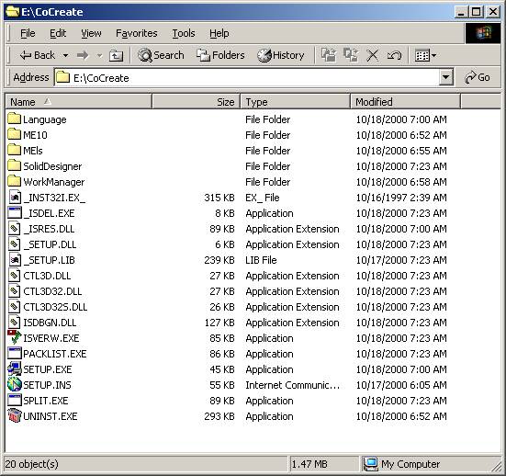The height and width of the screenshot is (476, 506).
Task: Select the UNINST.EXE file icon
Action: tap(14, 415)
